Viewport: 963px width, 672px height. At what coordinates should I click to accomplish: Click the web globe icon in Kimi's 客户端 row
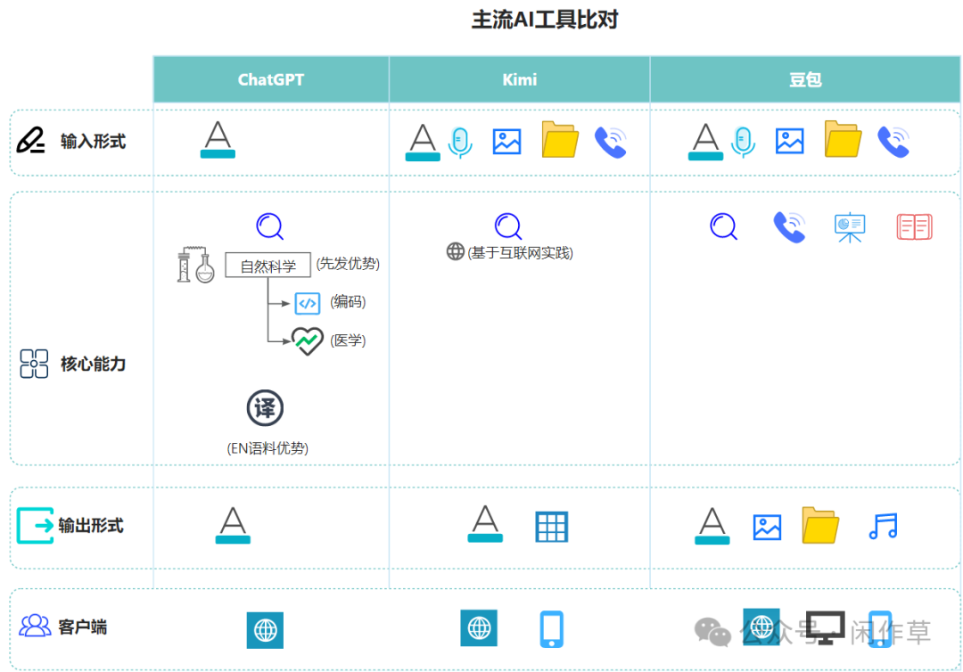click(479, 627)
